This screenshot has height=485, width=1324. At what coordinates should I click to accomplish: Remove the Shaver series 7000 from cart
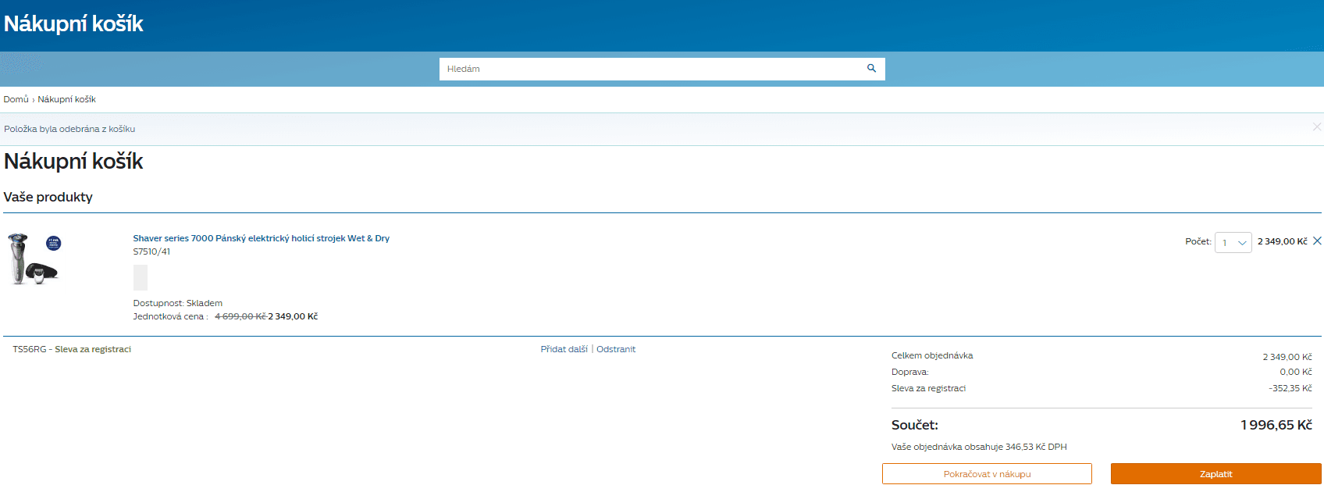click(1317, 241)
